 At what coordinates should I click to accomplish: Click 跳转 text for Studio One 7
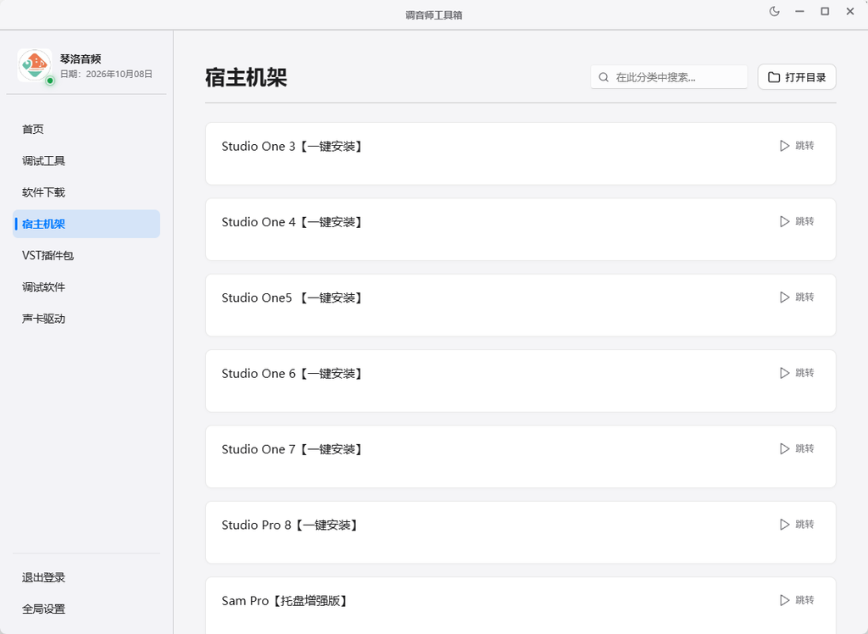tap(805, 448)
